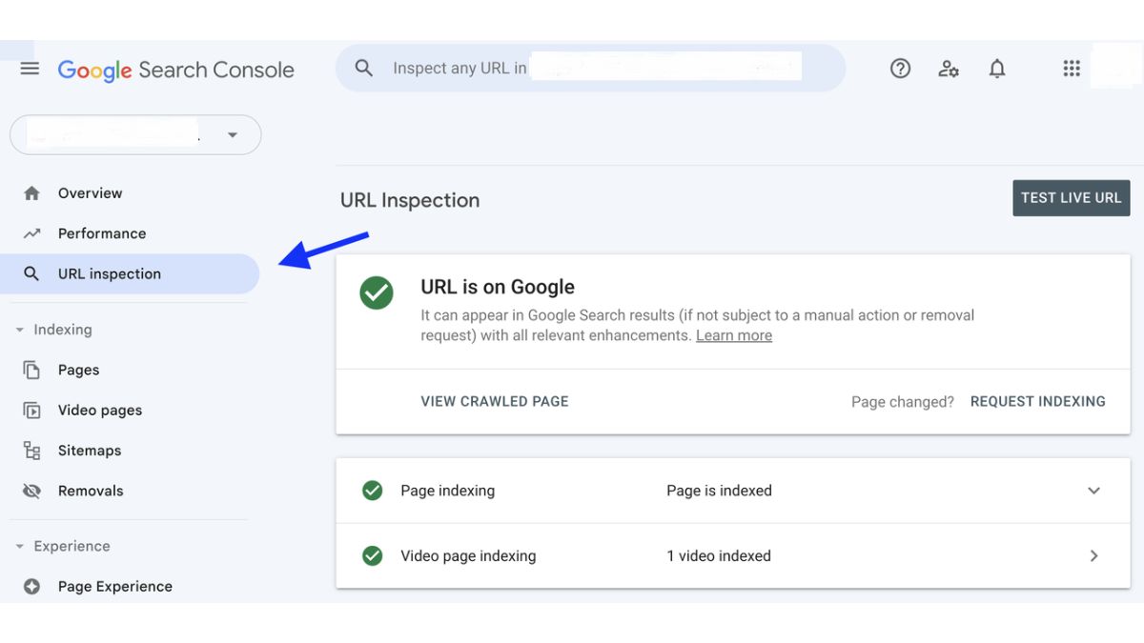Collapse the Experience section
This screenshot has height=643, width=1144.
pyautogui.click(x=20, y=547)
